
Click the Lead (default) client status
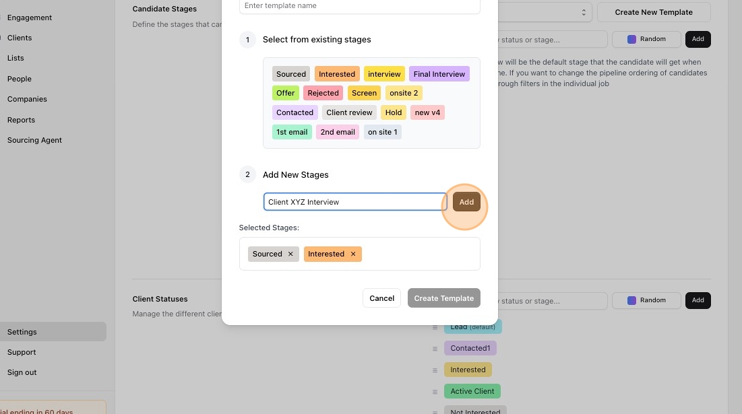coord(472,327)
